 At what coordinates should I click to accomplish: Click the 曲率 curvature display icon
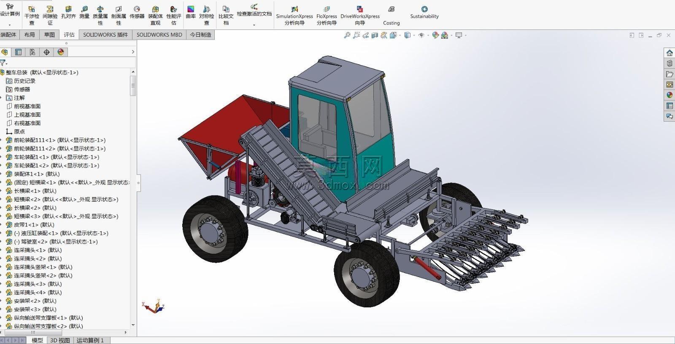[191, 13]
